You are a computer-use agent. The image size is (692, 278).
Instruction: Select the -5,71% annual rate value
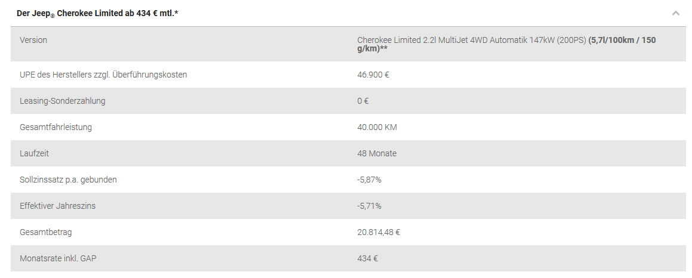369,206
